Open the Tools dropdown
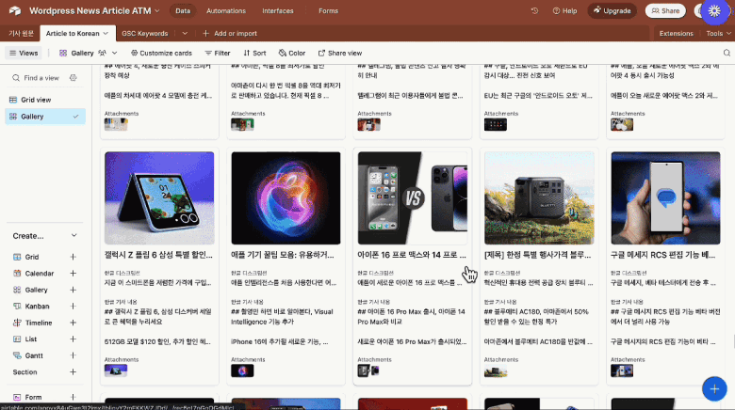Screen dimensions: 735x410 (x=717, y=33)
